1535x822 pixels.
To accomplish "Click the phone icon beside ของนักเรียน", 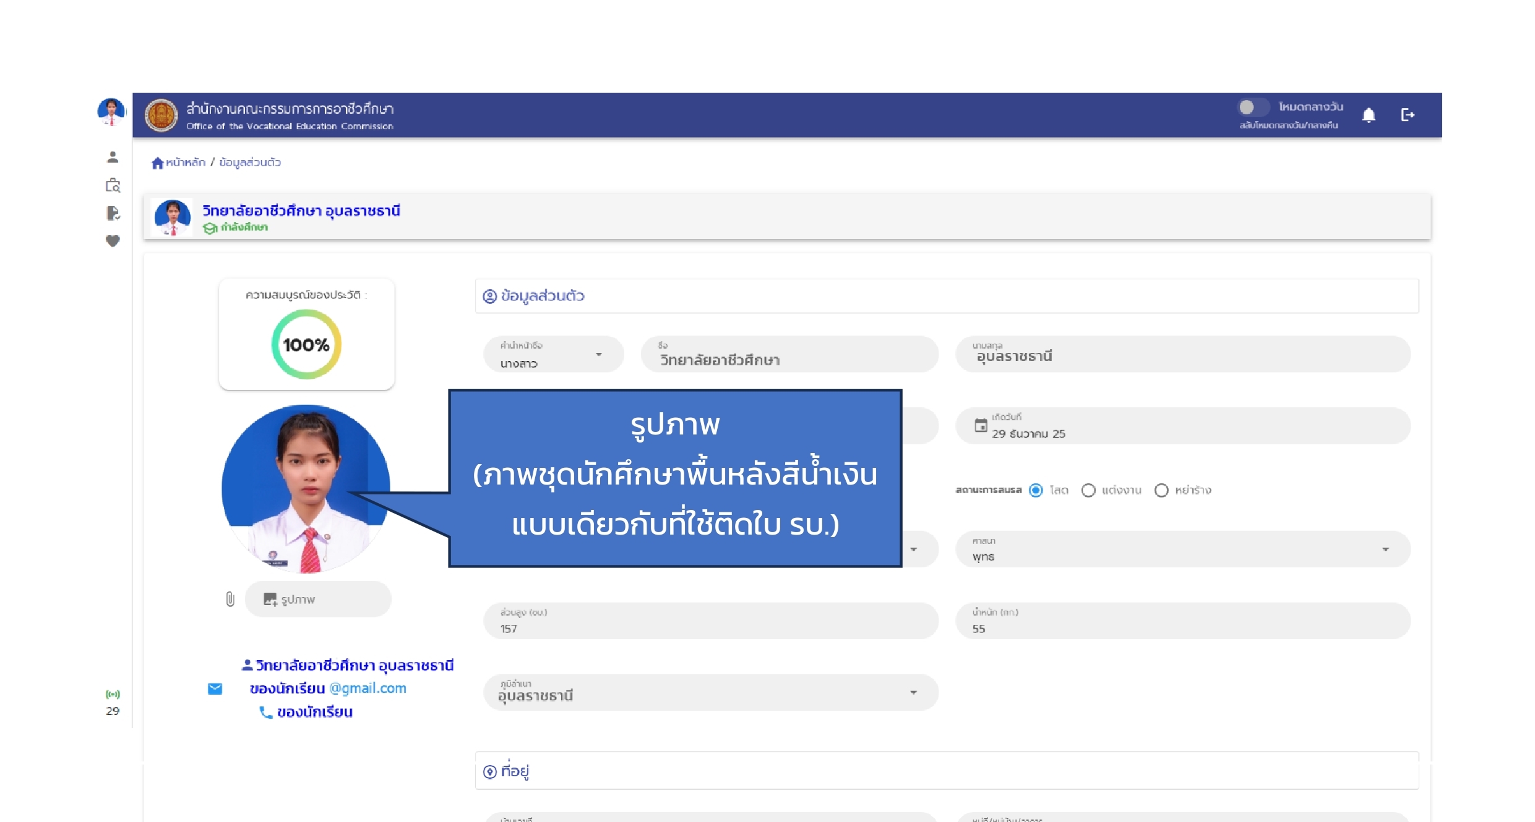I will 265,713.
